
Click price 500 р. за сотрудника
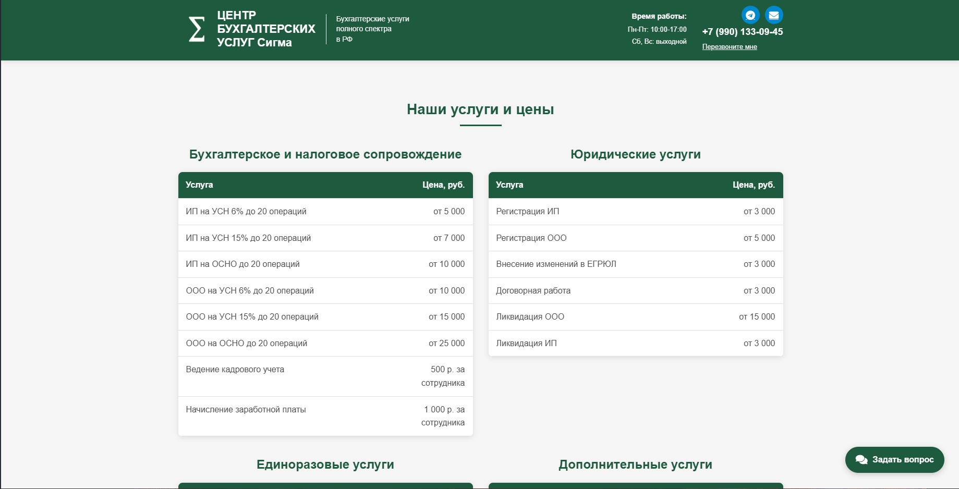pyautogui.click(x=443, y=376)
